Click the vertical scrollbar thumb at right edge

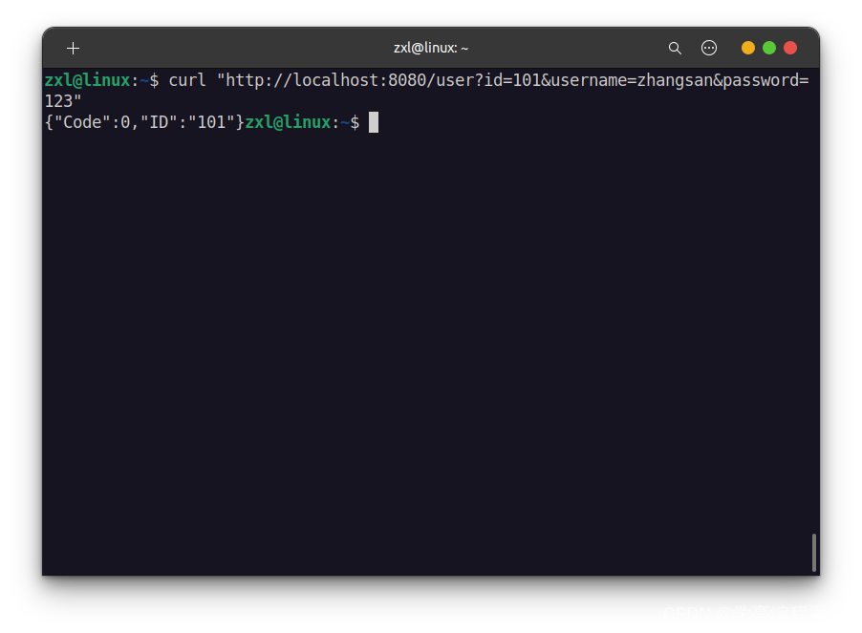813,552
